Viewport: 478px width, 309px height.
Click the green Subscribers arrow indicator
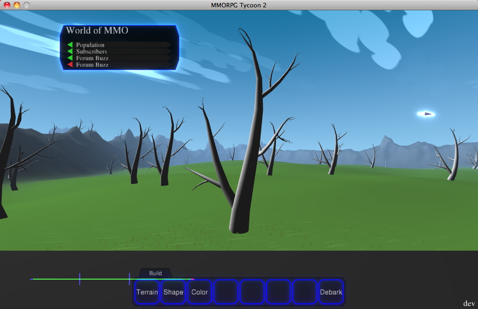click(70, 51)
